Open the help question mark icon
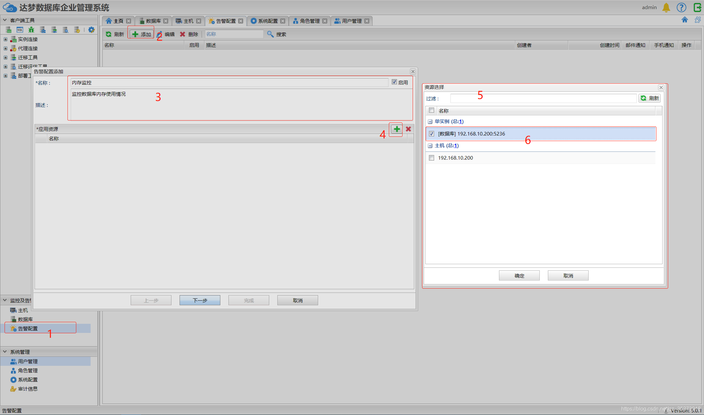704x415 pixels. point(681,7)
